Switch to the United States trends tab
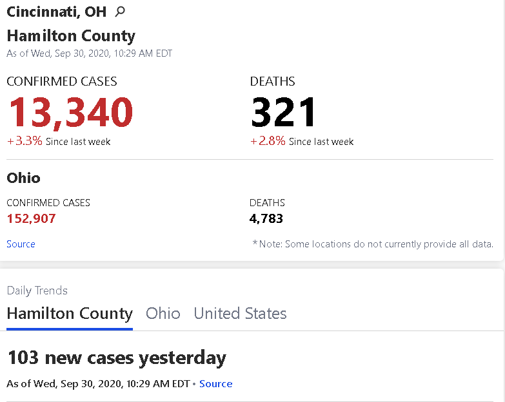The width and height of the screenshot is (505, 402). [240, 313]
